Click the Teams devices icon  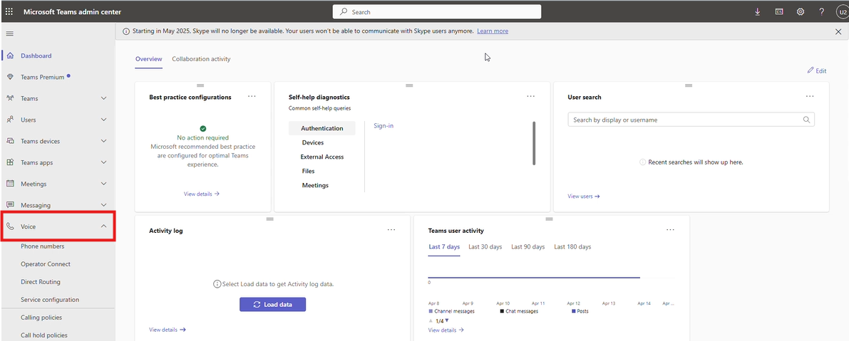click(10, 141)
